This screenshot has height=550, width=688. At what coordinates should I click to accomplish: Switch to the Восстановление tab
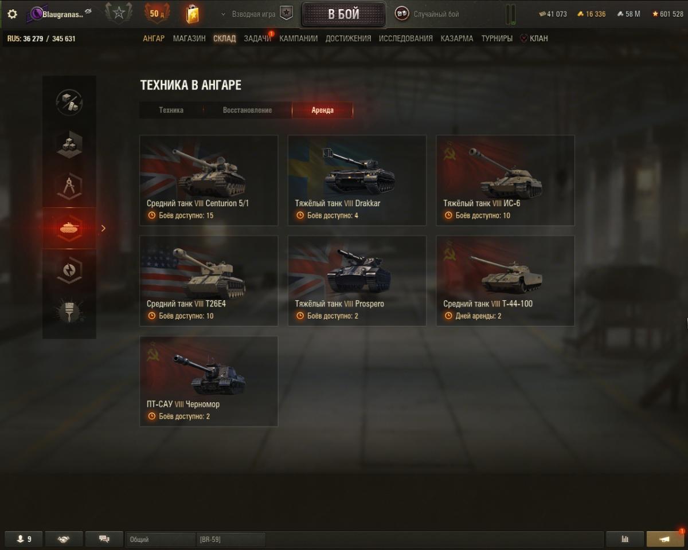pyautogui.click(x=247, y=110)
